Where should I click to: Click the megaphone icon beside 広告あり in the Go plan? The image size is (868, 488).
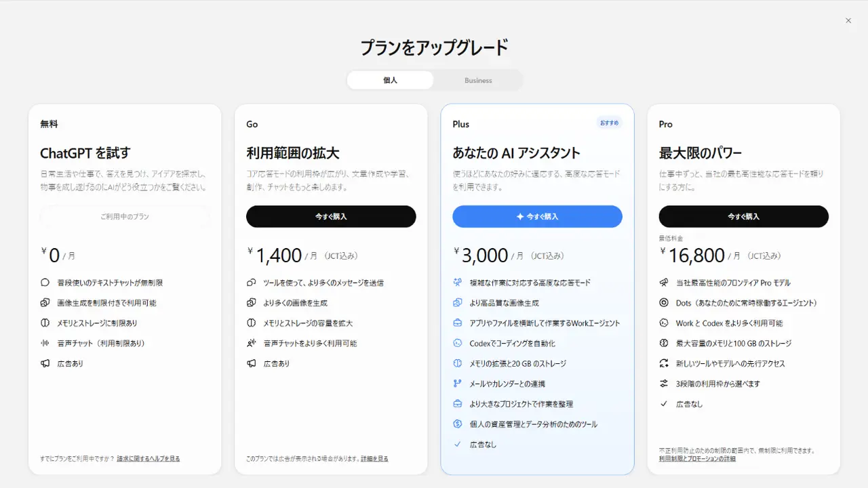tap(252, 364)
